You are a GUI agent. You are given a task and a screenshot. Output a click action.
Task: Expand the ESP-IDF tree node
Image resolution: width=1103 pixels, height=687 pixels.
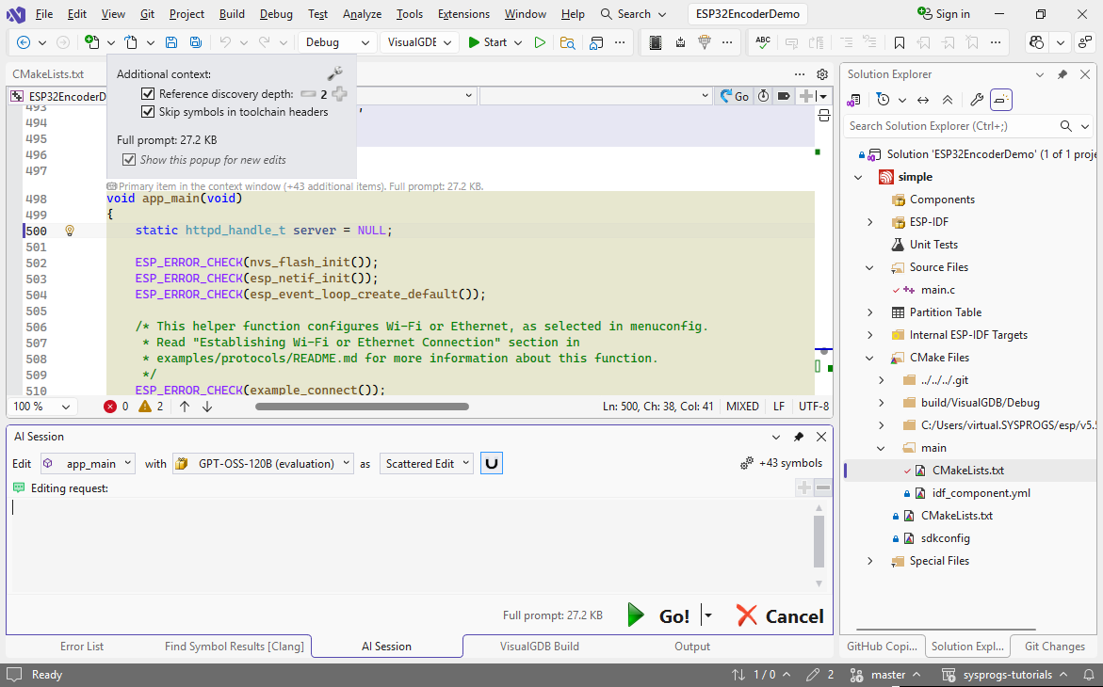tap(870, 222)
